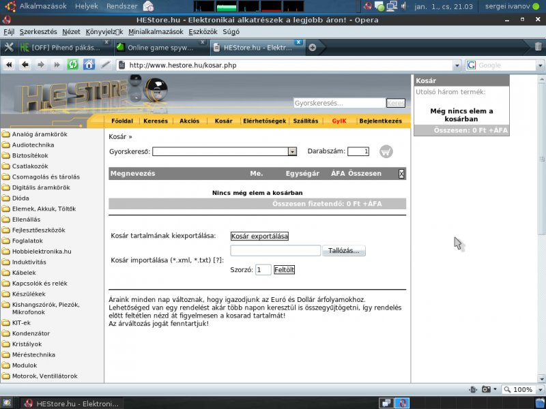
Task: Click the Gyorskeresés search field
Action: tap(339, 103)
